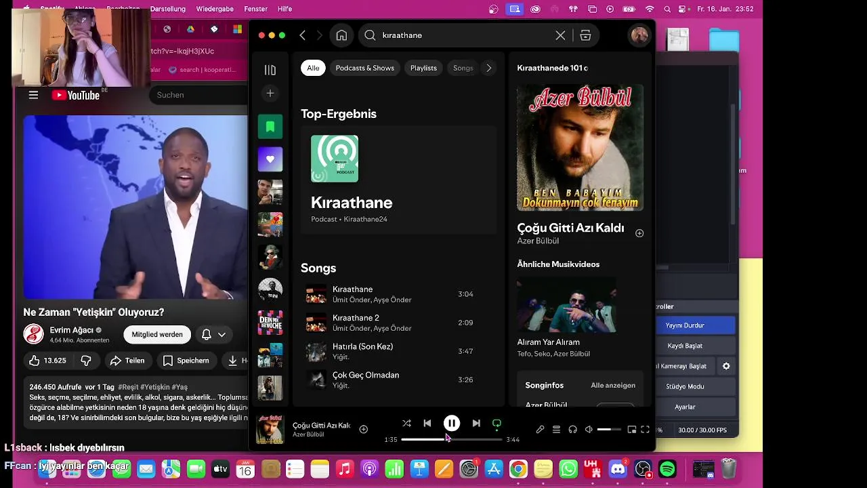
Task: Add Çoğu Gitti Azı Kaldı in right panel
Action: tap(639, 233)
